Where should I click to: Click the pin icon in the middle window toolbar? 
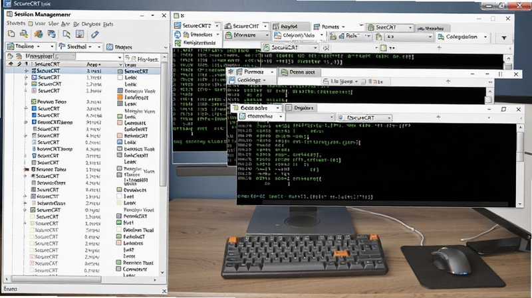231,72
